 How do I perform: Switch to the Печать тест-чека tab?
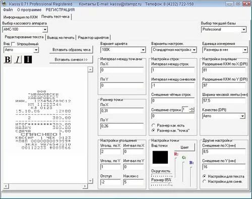click(55, 17)
